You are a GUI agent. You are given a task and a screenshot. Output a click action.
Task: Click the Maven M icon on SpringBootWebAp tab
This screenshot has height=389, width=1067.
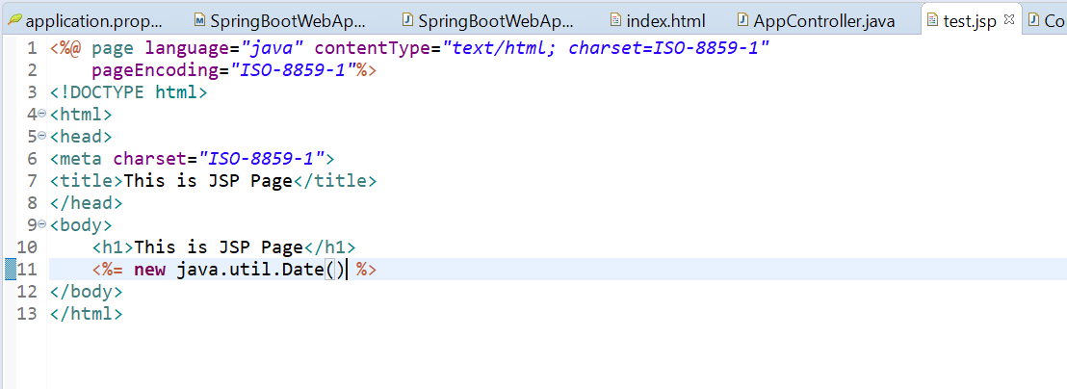coord(199,20)
